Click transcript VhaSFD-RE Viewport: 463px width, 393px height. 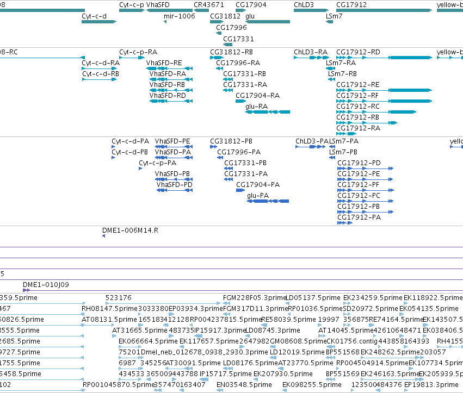(x=170, y=68)
